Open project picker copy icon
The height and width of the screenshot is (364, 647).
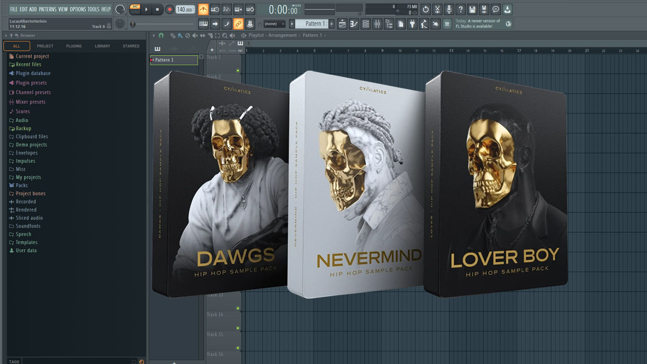[401, 24]
